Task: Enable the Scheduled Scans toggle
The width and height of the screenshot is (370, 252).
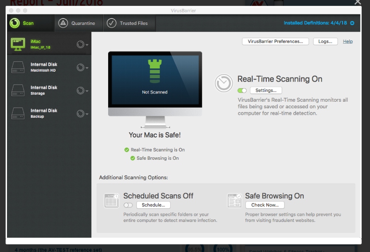Action: tap(128, 205)
